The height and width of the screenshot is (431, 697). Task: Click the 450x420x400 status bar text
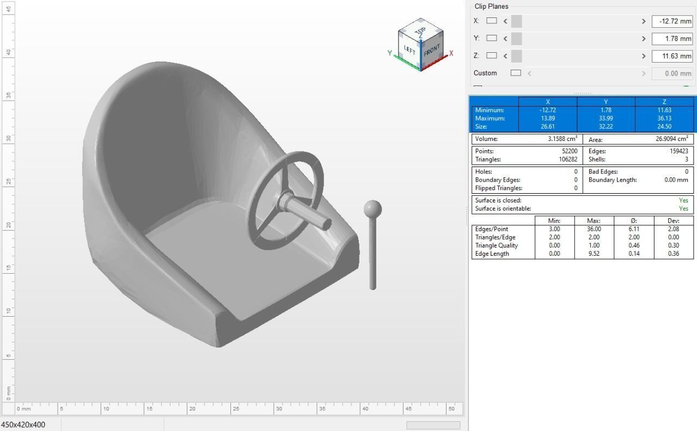[x=23, y=424]
